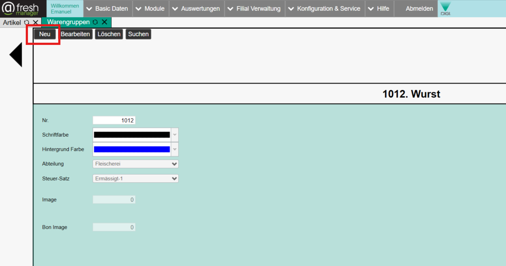
Task: Click the blue Hintergrund Farbe swatch
Action: click(x=132, y=150)
